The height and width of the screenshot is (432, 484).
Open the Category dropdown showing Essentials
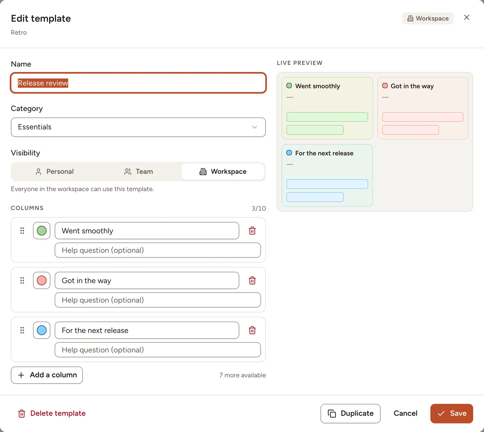pyautogui.click(x=138, y=127)
